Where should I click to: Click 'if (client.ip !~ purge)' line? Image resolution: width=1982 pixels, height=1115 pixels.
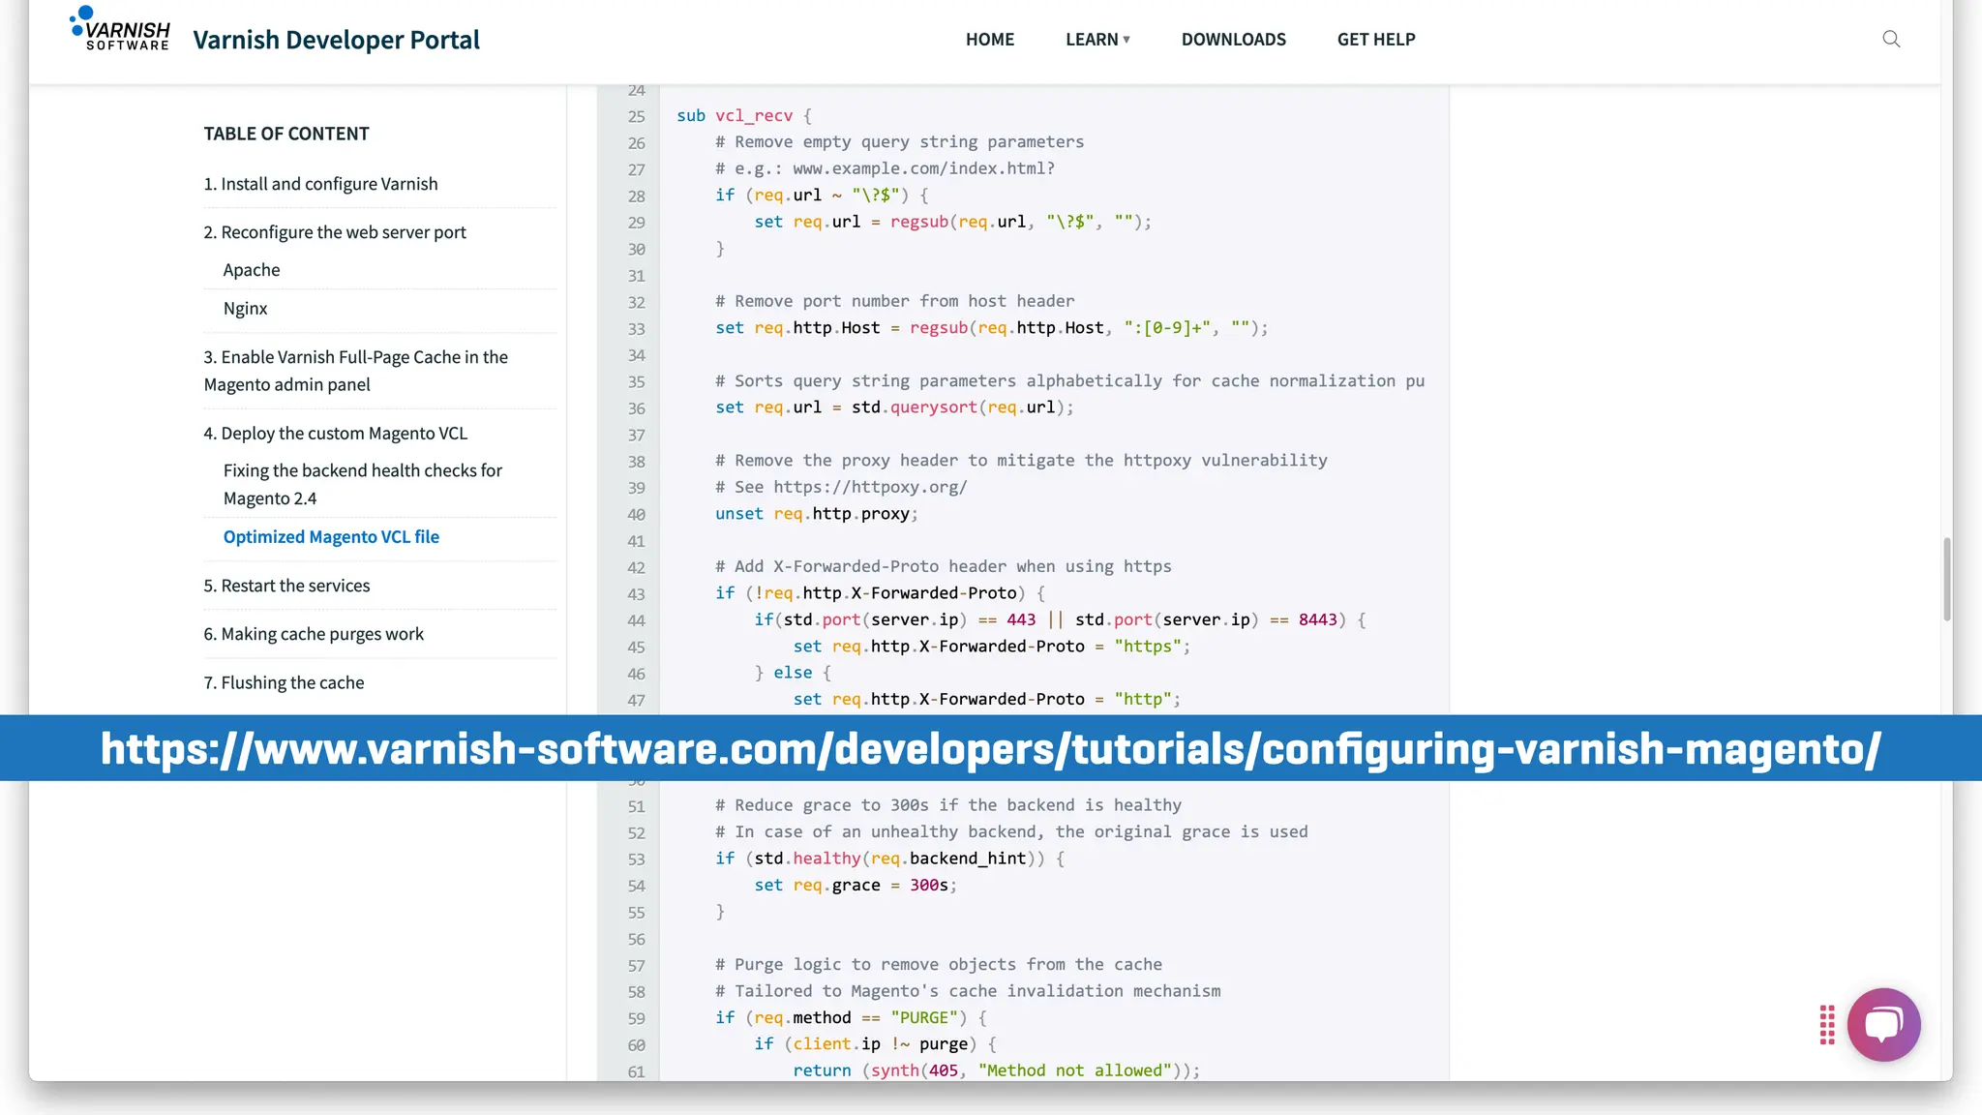pyautogui.click(x=875, y=1044)
